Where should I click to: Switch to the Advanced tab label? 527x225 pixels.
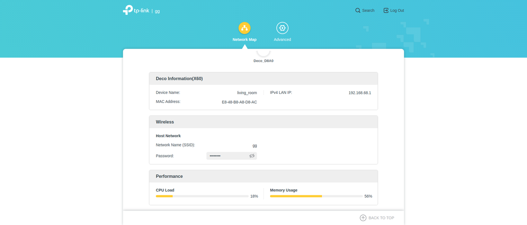[x=282, y=40]
